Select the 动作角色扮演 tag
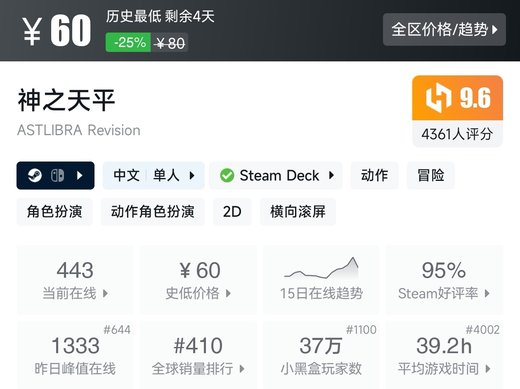Screen dimensions: 520x389 [153, 212]
